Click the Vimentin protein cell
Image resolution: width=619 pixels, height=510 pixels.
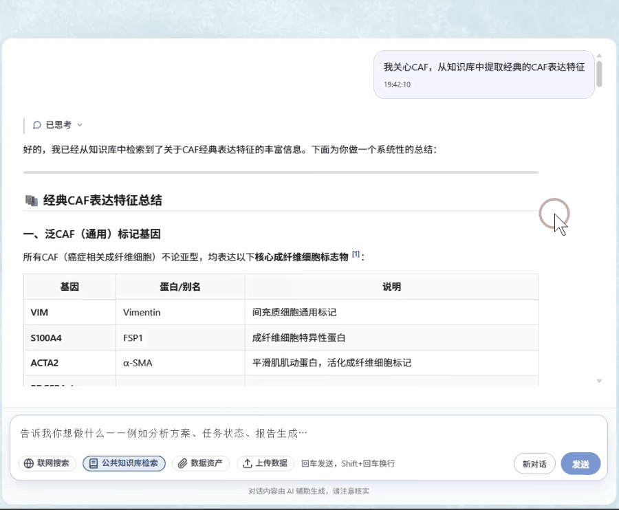click(180, 312)
